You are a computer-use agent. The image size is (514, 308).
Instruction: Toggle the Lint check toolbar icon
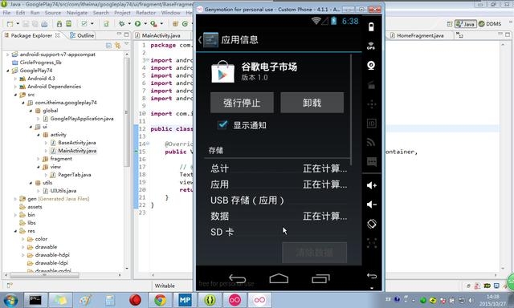84,23
